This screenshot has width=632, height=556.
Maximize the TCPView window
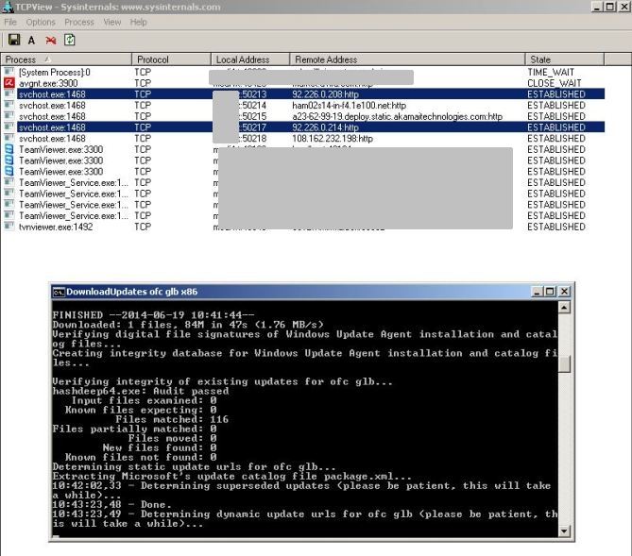click(610, 7)
